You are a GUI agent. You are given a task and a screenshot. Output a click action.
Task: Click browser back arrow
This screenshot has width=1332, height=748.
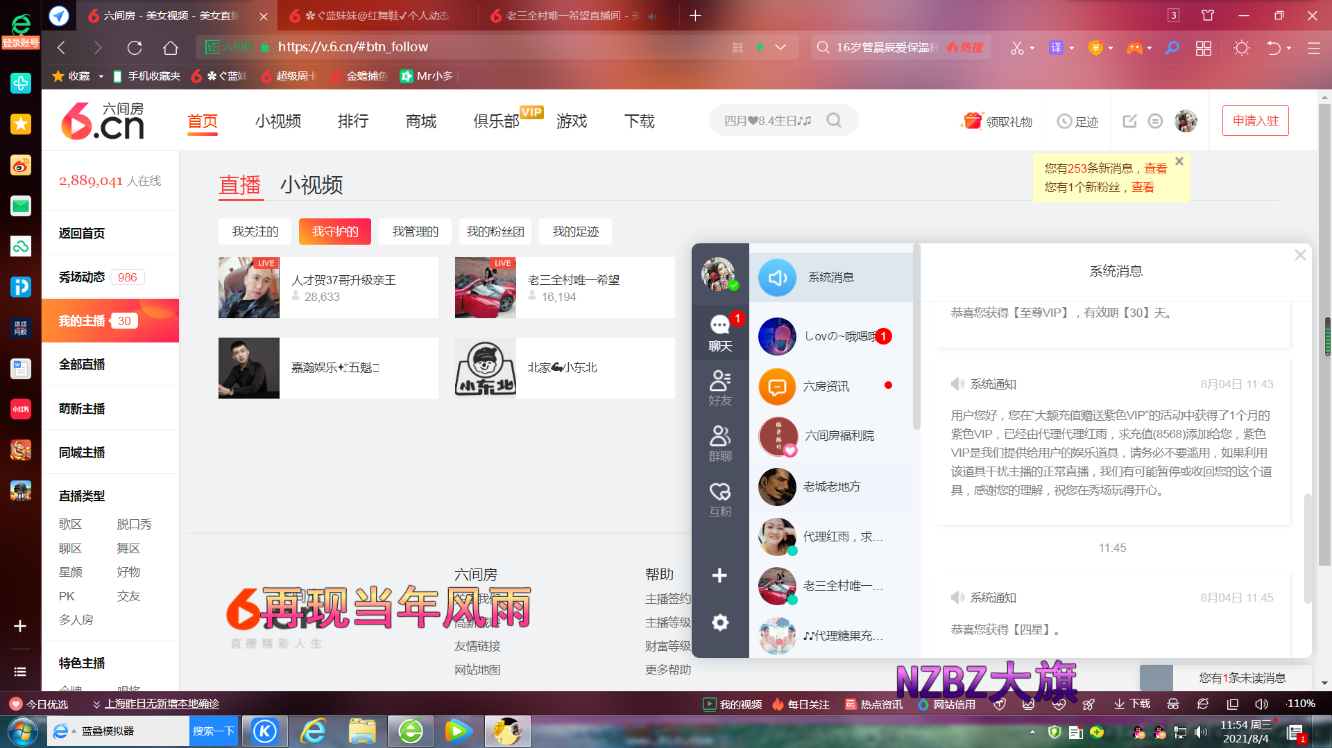coord(61,47)
